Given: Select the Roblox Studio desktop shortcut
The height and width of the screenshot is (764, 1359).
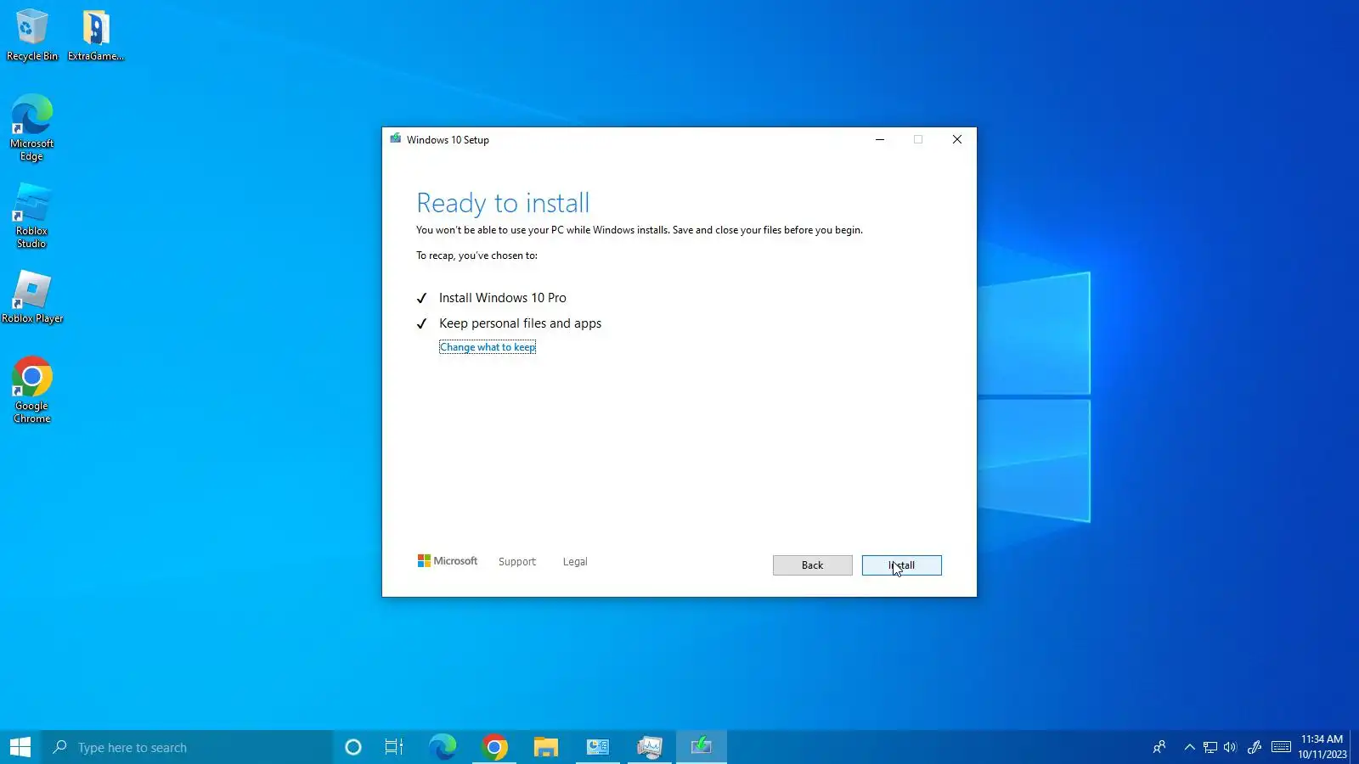Looking at the screenshot, I should (x=32, y=216).
